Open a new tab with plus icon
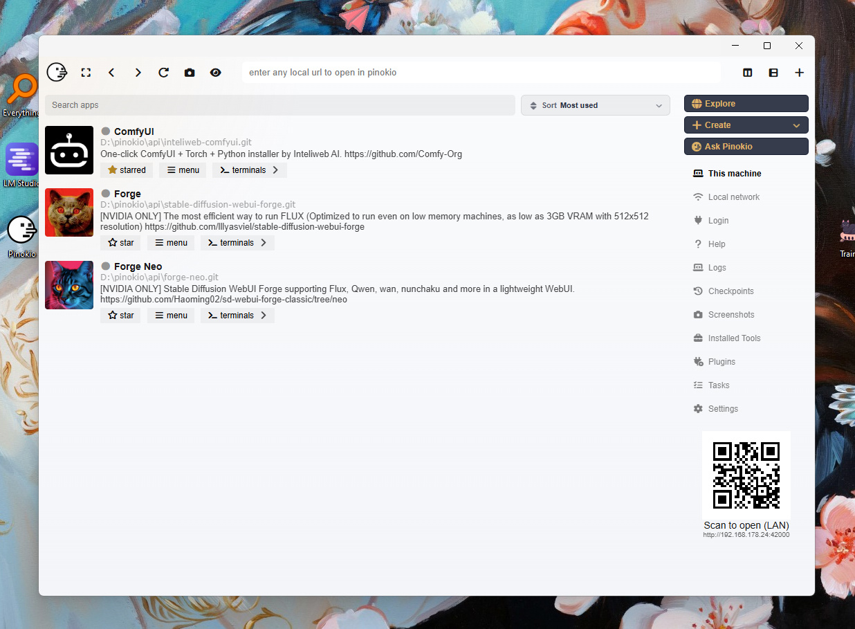 [x=799, y=73]
